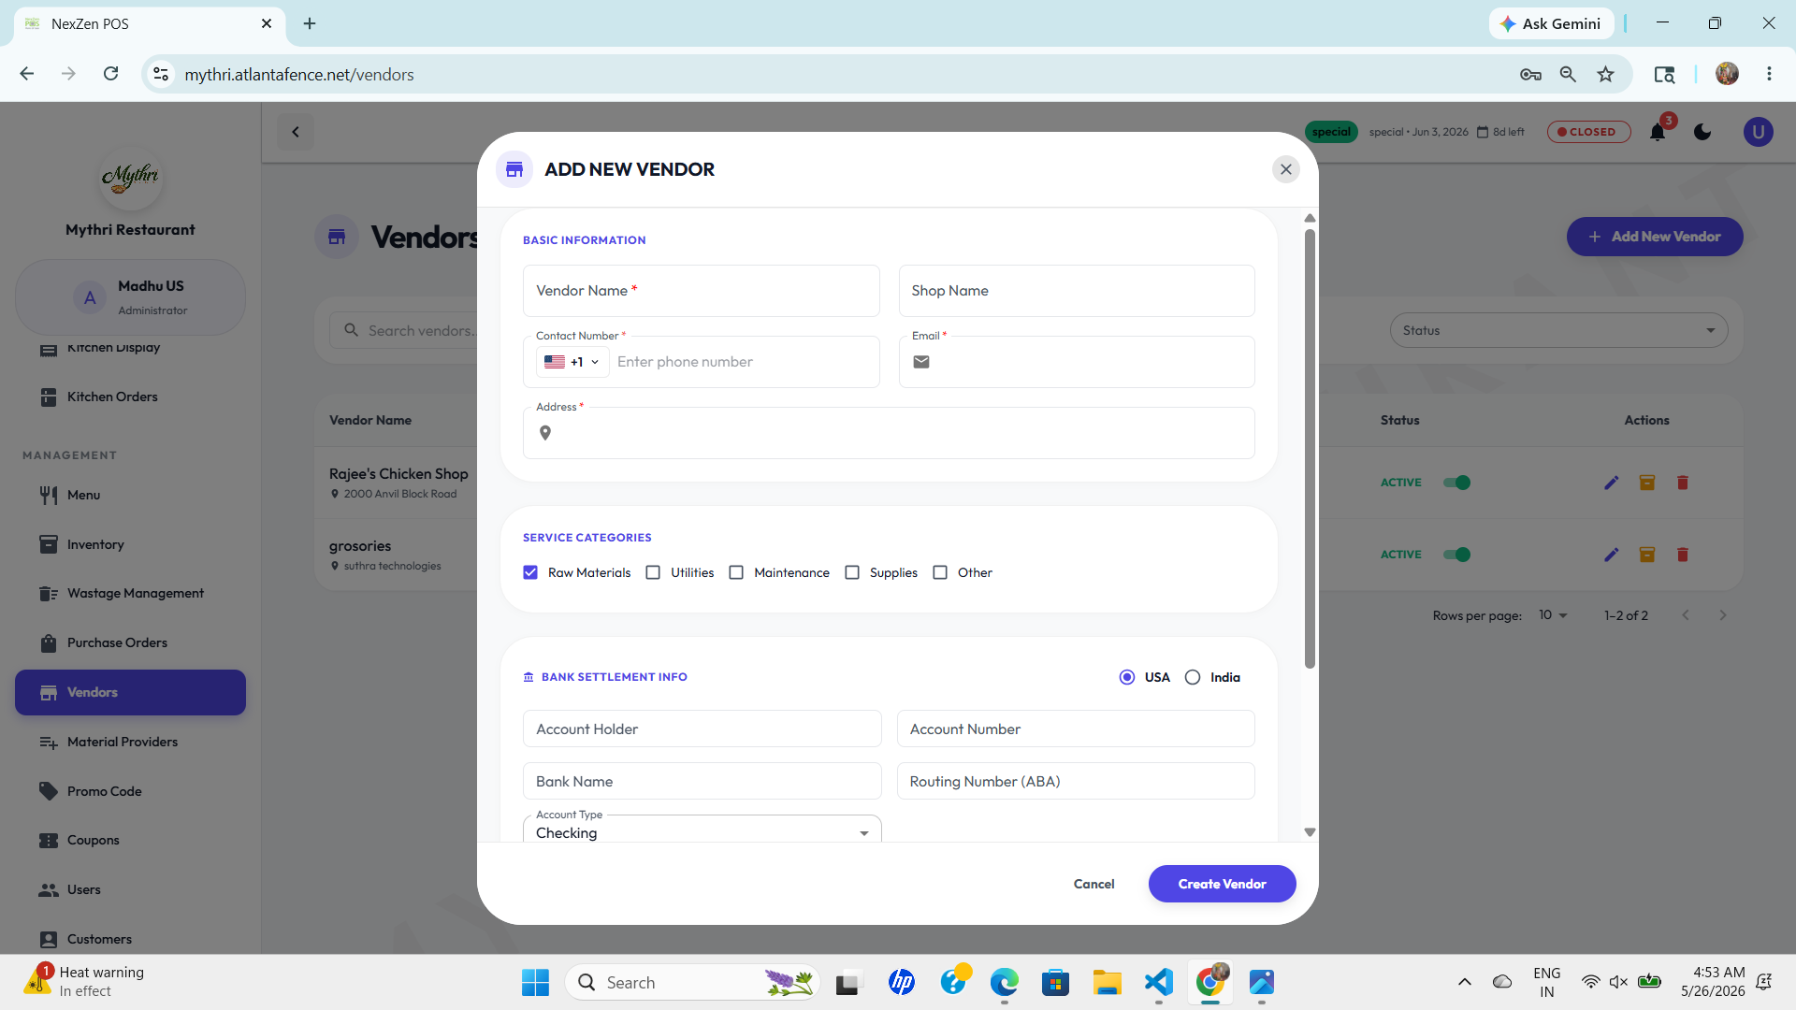Show hidden system tray icons

point(1464,982)
